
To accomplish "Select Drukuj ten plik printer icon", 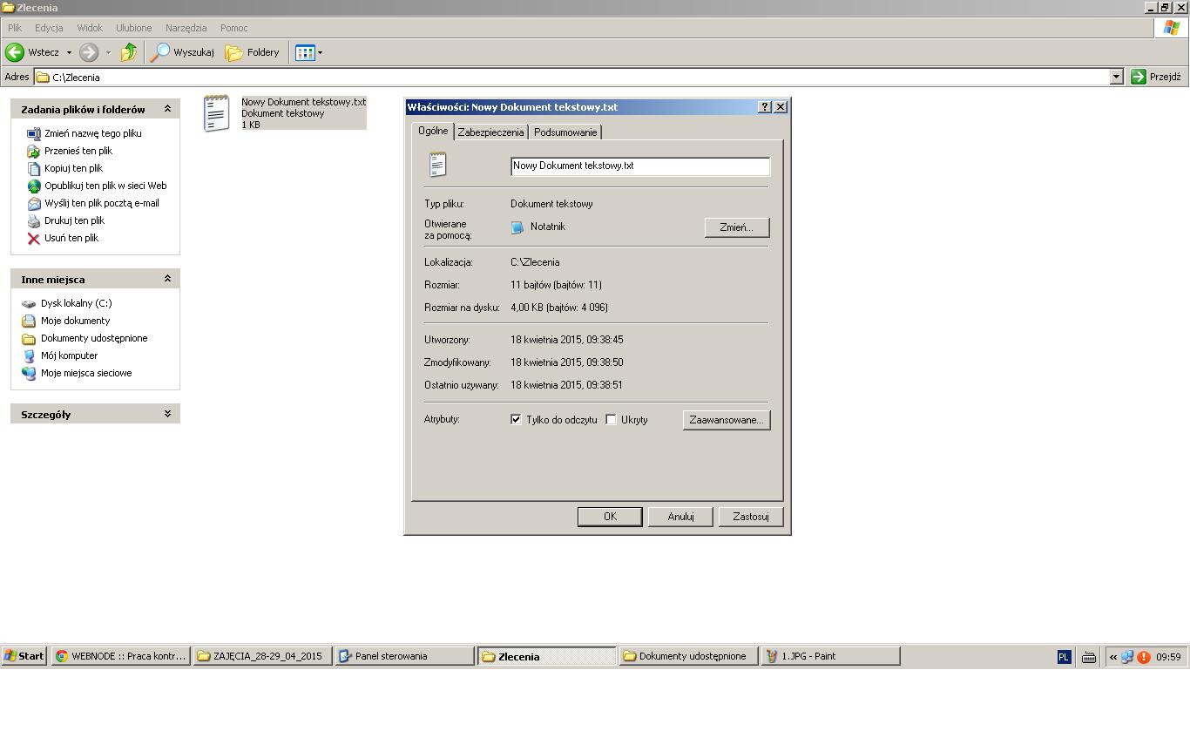I will pos(34,221).
